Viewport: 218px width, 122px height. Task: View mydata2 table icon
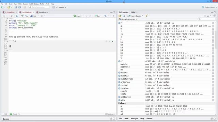pos(213,76)
